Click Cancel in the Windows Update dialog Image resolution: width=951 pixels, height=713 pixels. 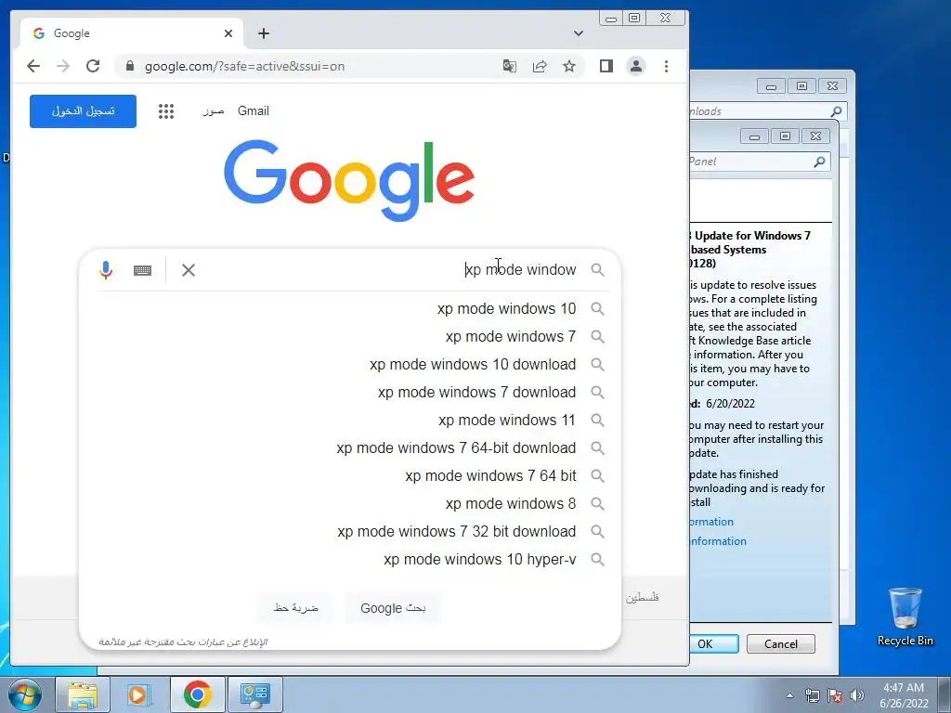(780, 644)
